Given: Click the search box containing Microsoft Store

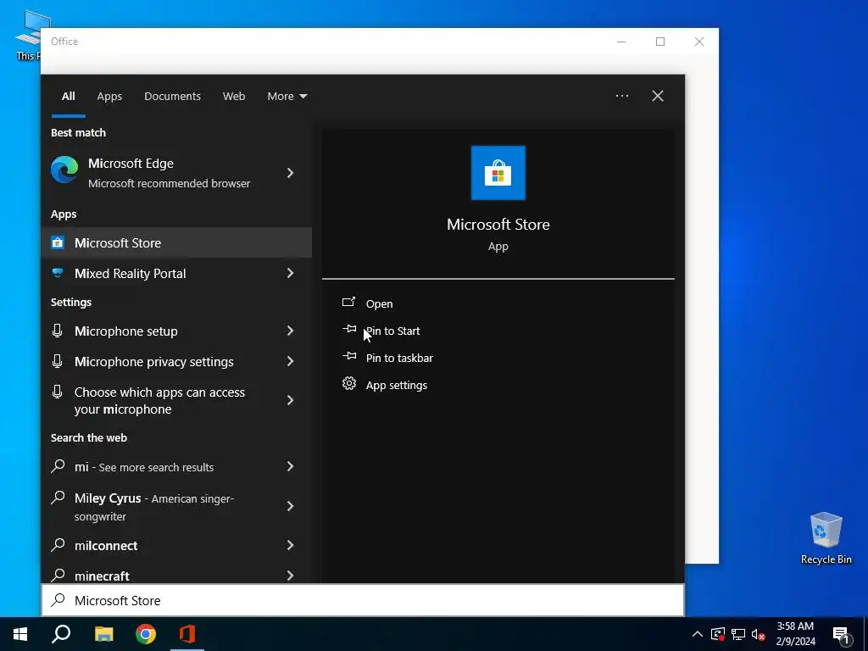Looking at the screenshot, I should tap(363, 600).
